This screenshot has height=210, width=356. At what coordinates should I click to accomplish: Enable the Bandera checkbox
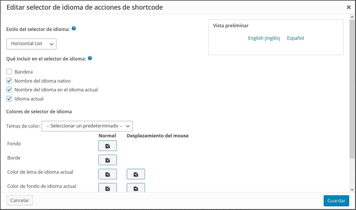click(x=9, y=72)
